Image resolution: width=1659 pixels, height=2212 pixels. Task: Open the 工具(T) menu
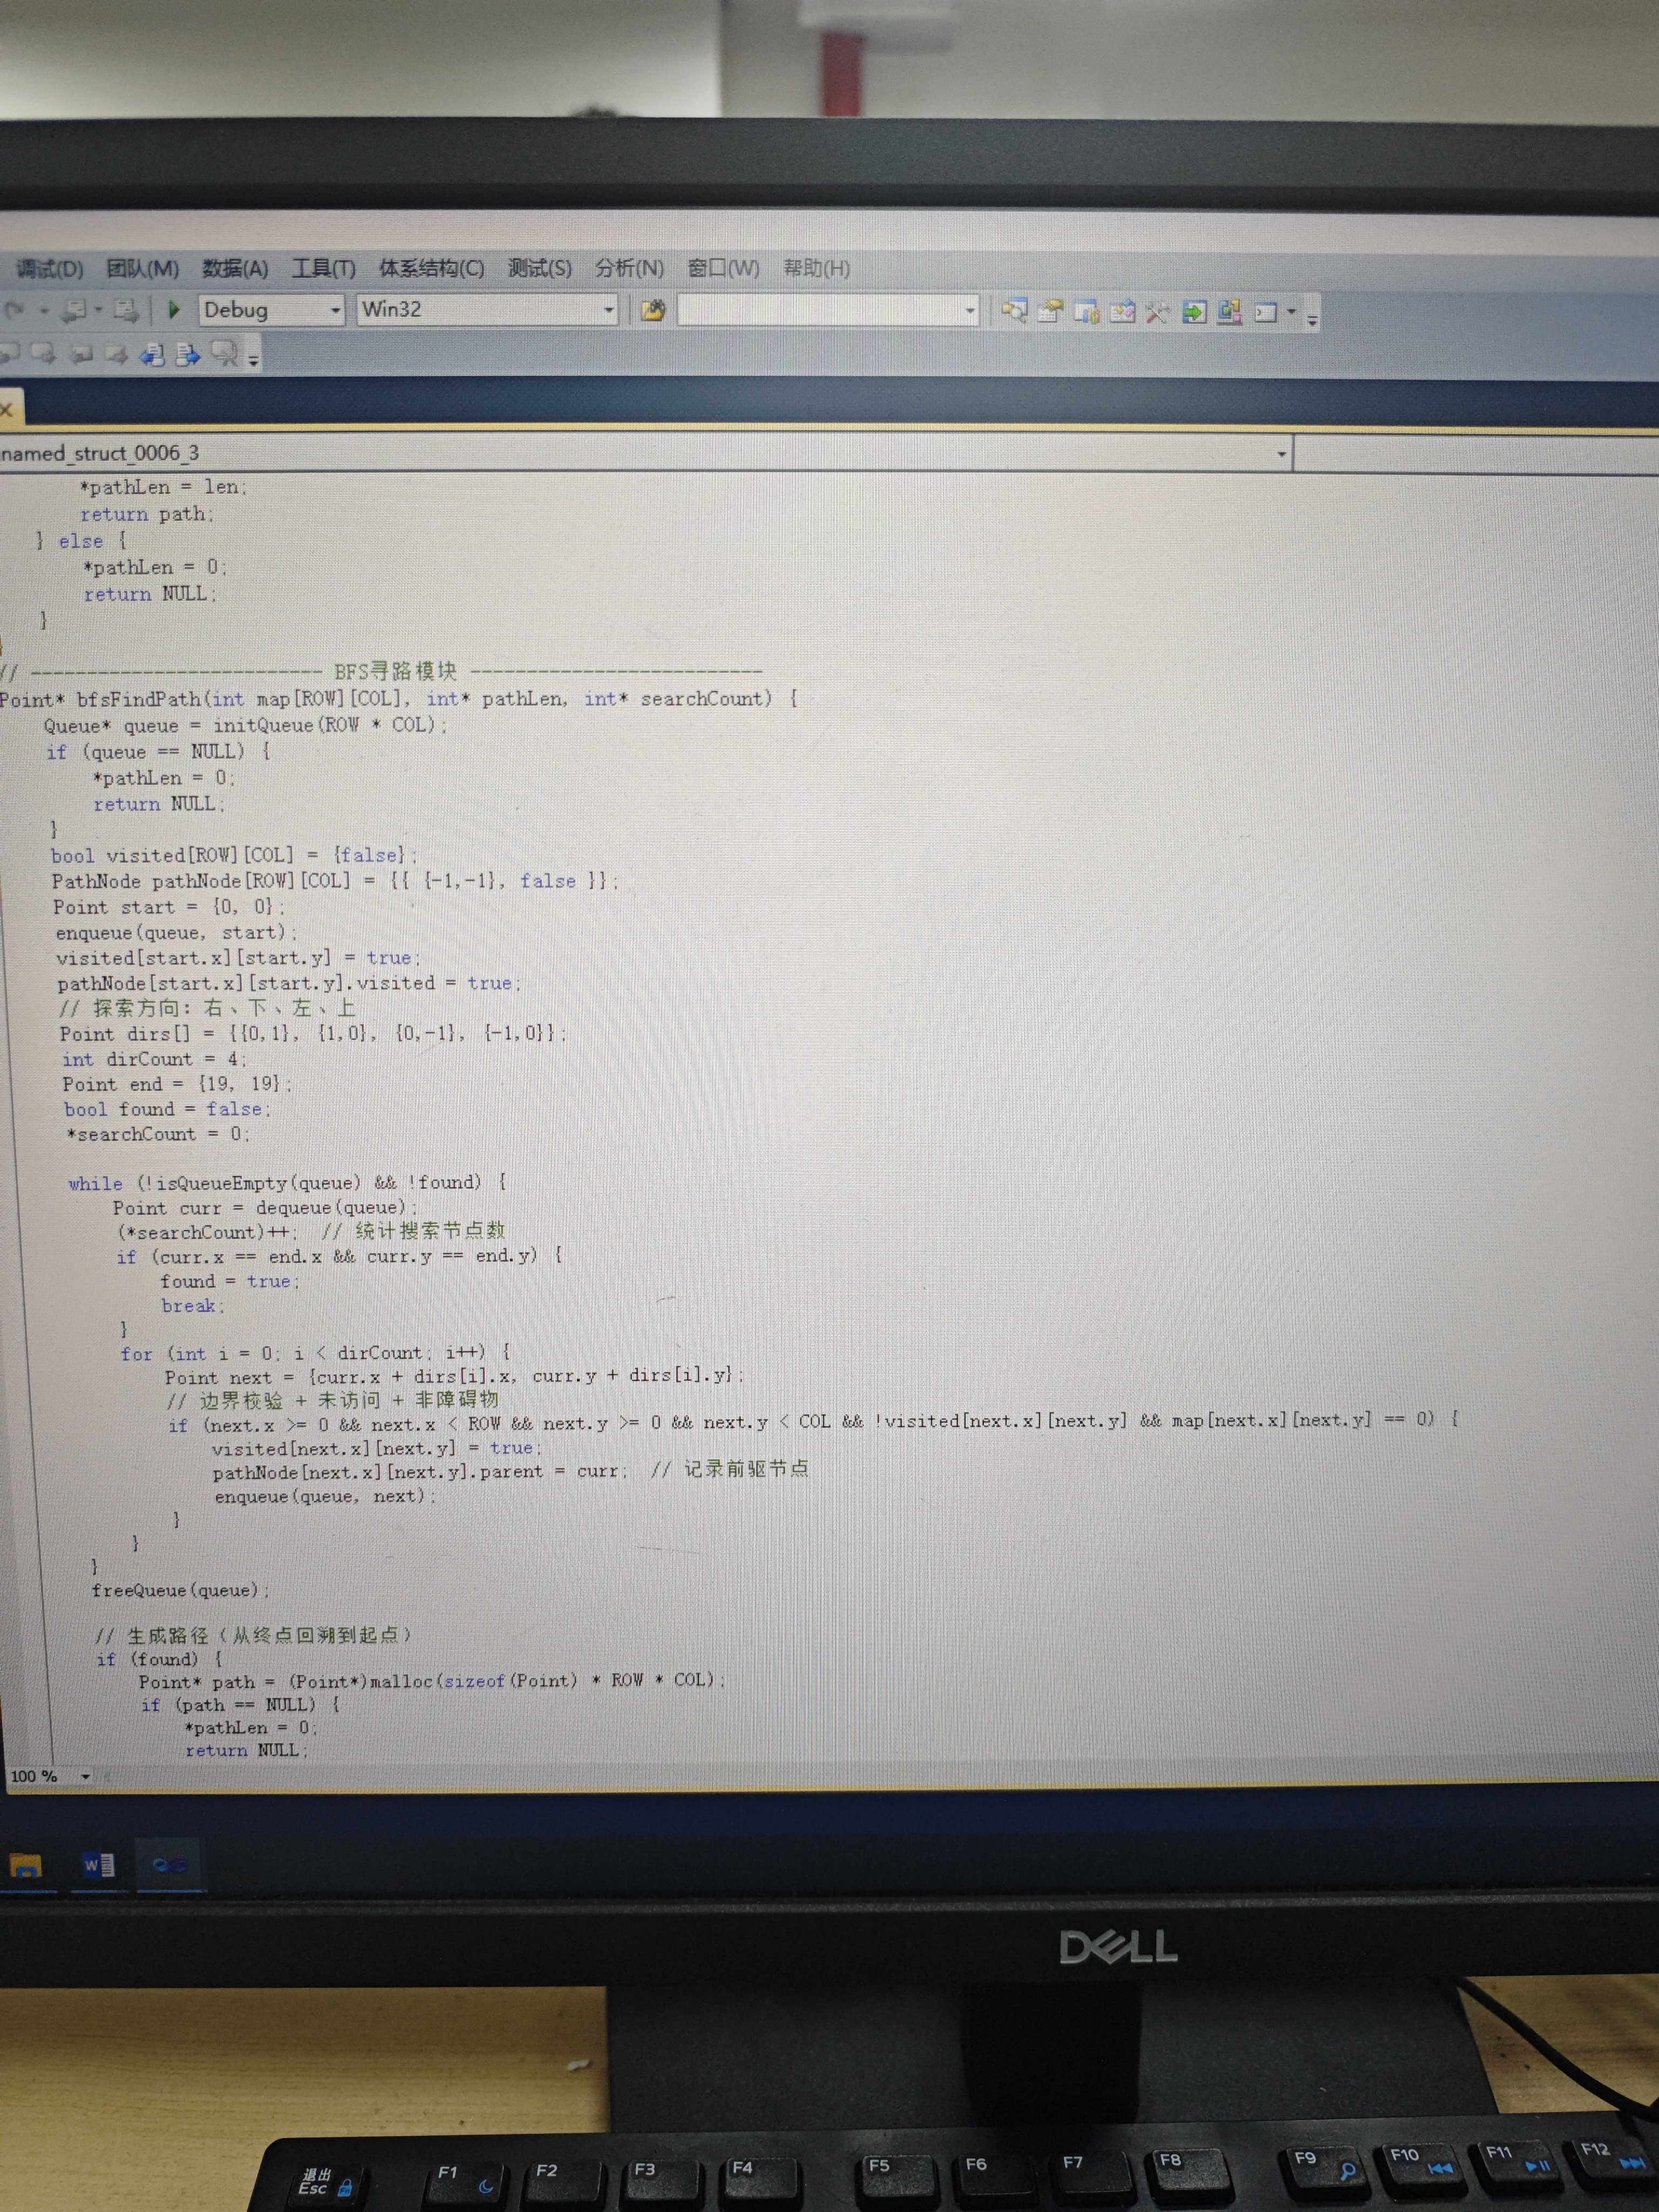coord(323,268)
